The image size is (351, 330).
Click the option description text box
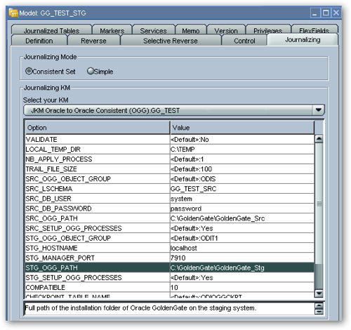click(170, 308)
